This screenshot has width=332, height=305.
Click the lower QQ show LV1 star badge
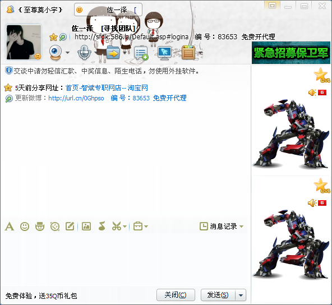(x=322, y=186)
